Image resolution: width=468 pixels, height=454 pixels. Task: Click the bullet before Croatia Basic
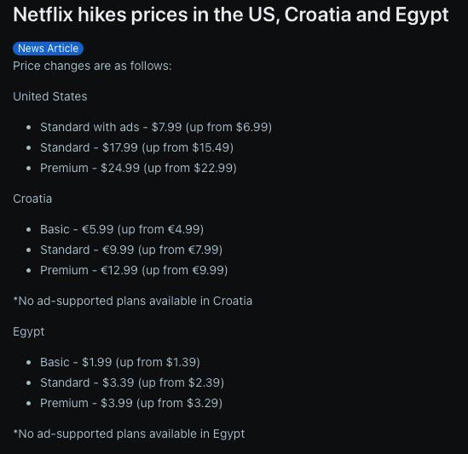click(29, 230)
